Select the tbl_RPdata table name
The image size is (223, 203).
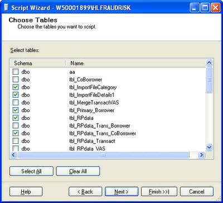[81, 118]
